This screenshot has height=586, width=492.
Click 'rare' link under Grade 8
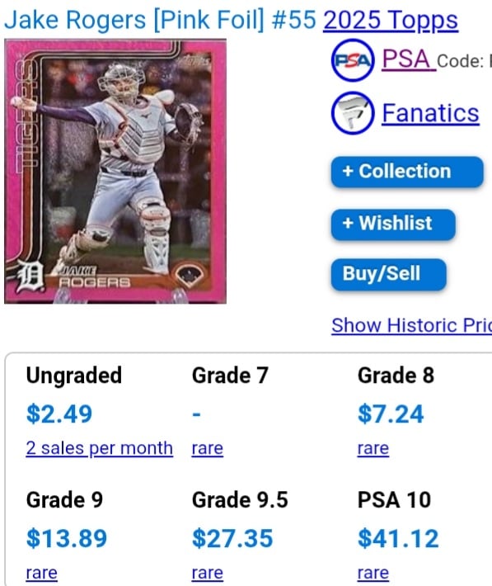pos(373,448)
